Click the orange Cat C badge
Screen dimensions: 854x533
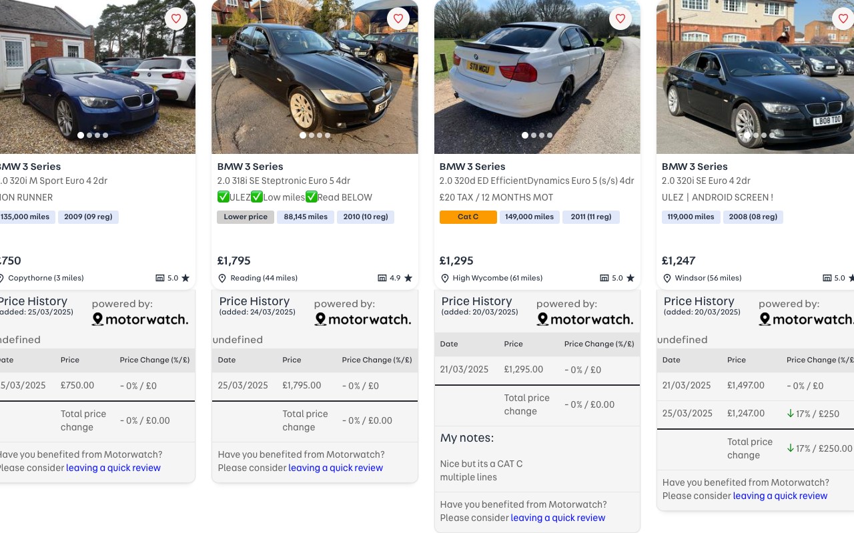pyautogui.click(x=468, y=217)
